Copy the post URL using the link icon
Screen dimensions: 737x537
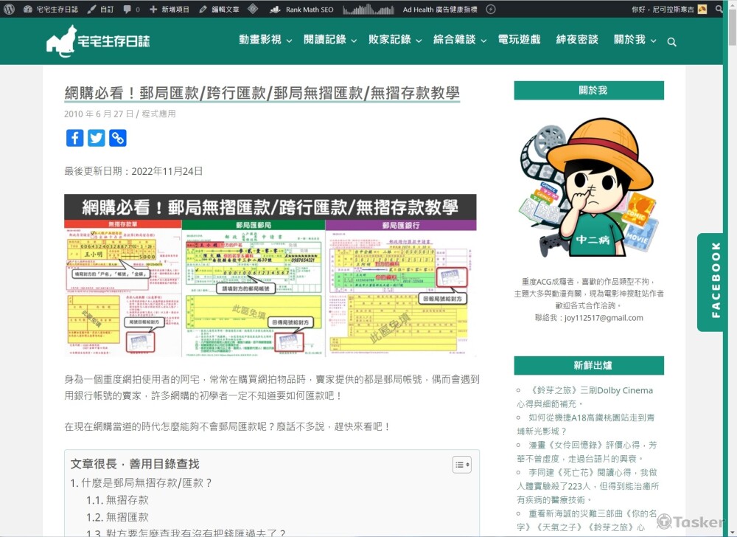pyautogui.click(x=117, y=138)
